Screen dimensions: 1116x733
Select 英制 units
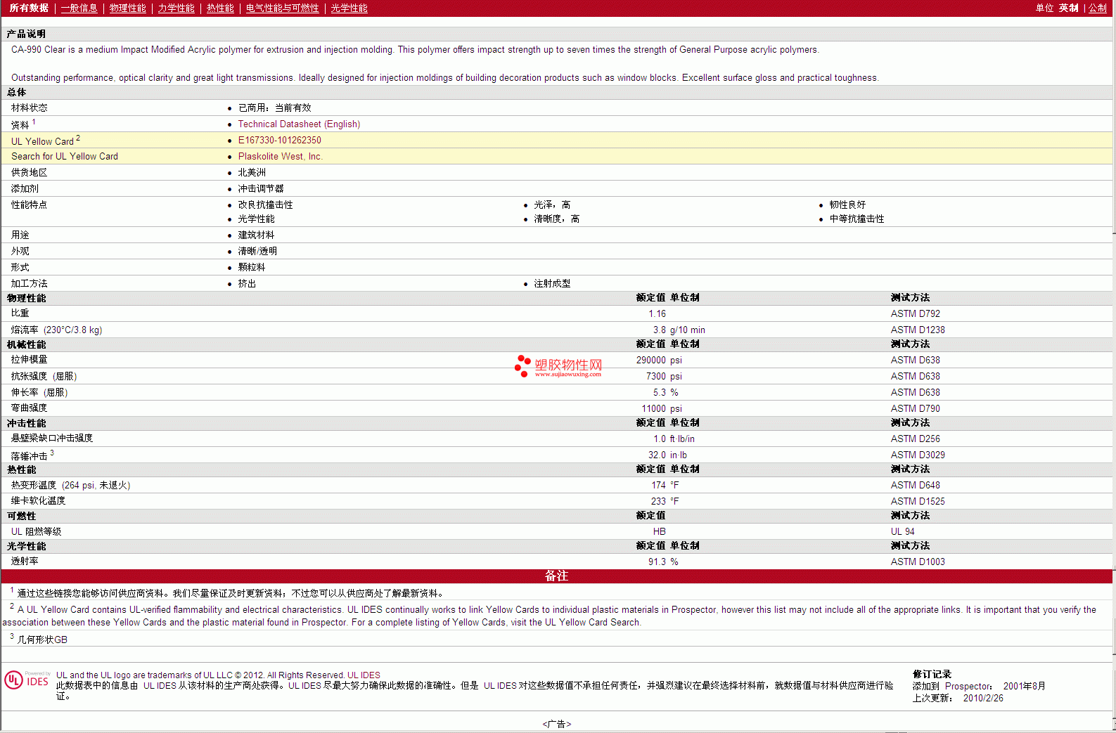point(1068,8)
